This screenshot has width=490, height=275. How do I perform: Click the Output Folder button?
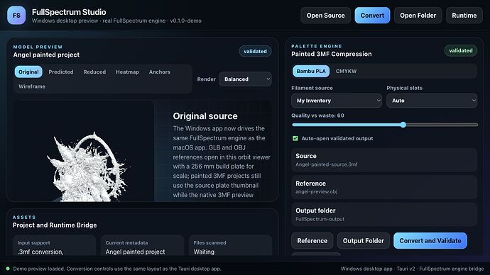pyautogui.click(x=363, y=241)
